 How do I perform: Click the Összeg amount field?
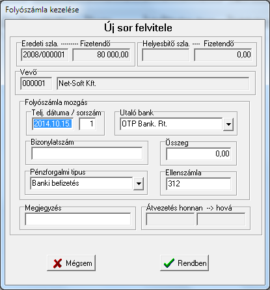click(x=198, y=154)
